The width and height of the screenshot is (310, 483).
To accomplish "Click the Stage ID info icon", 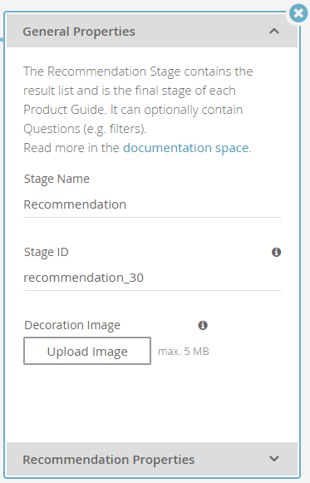I will pos(276,252).
